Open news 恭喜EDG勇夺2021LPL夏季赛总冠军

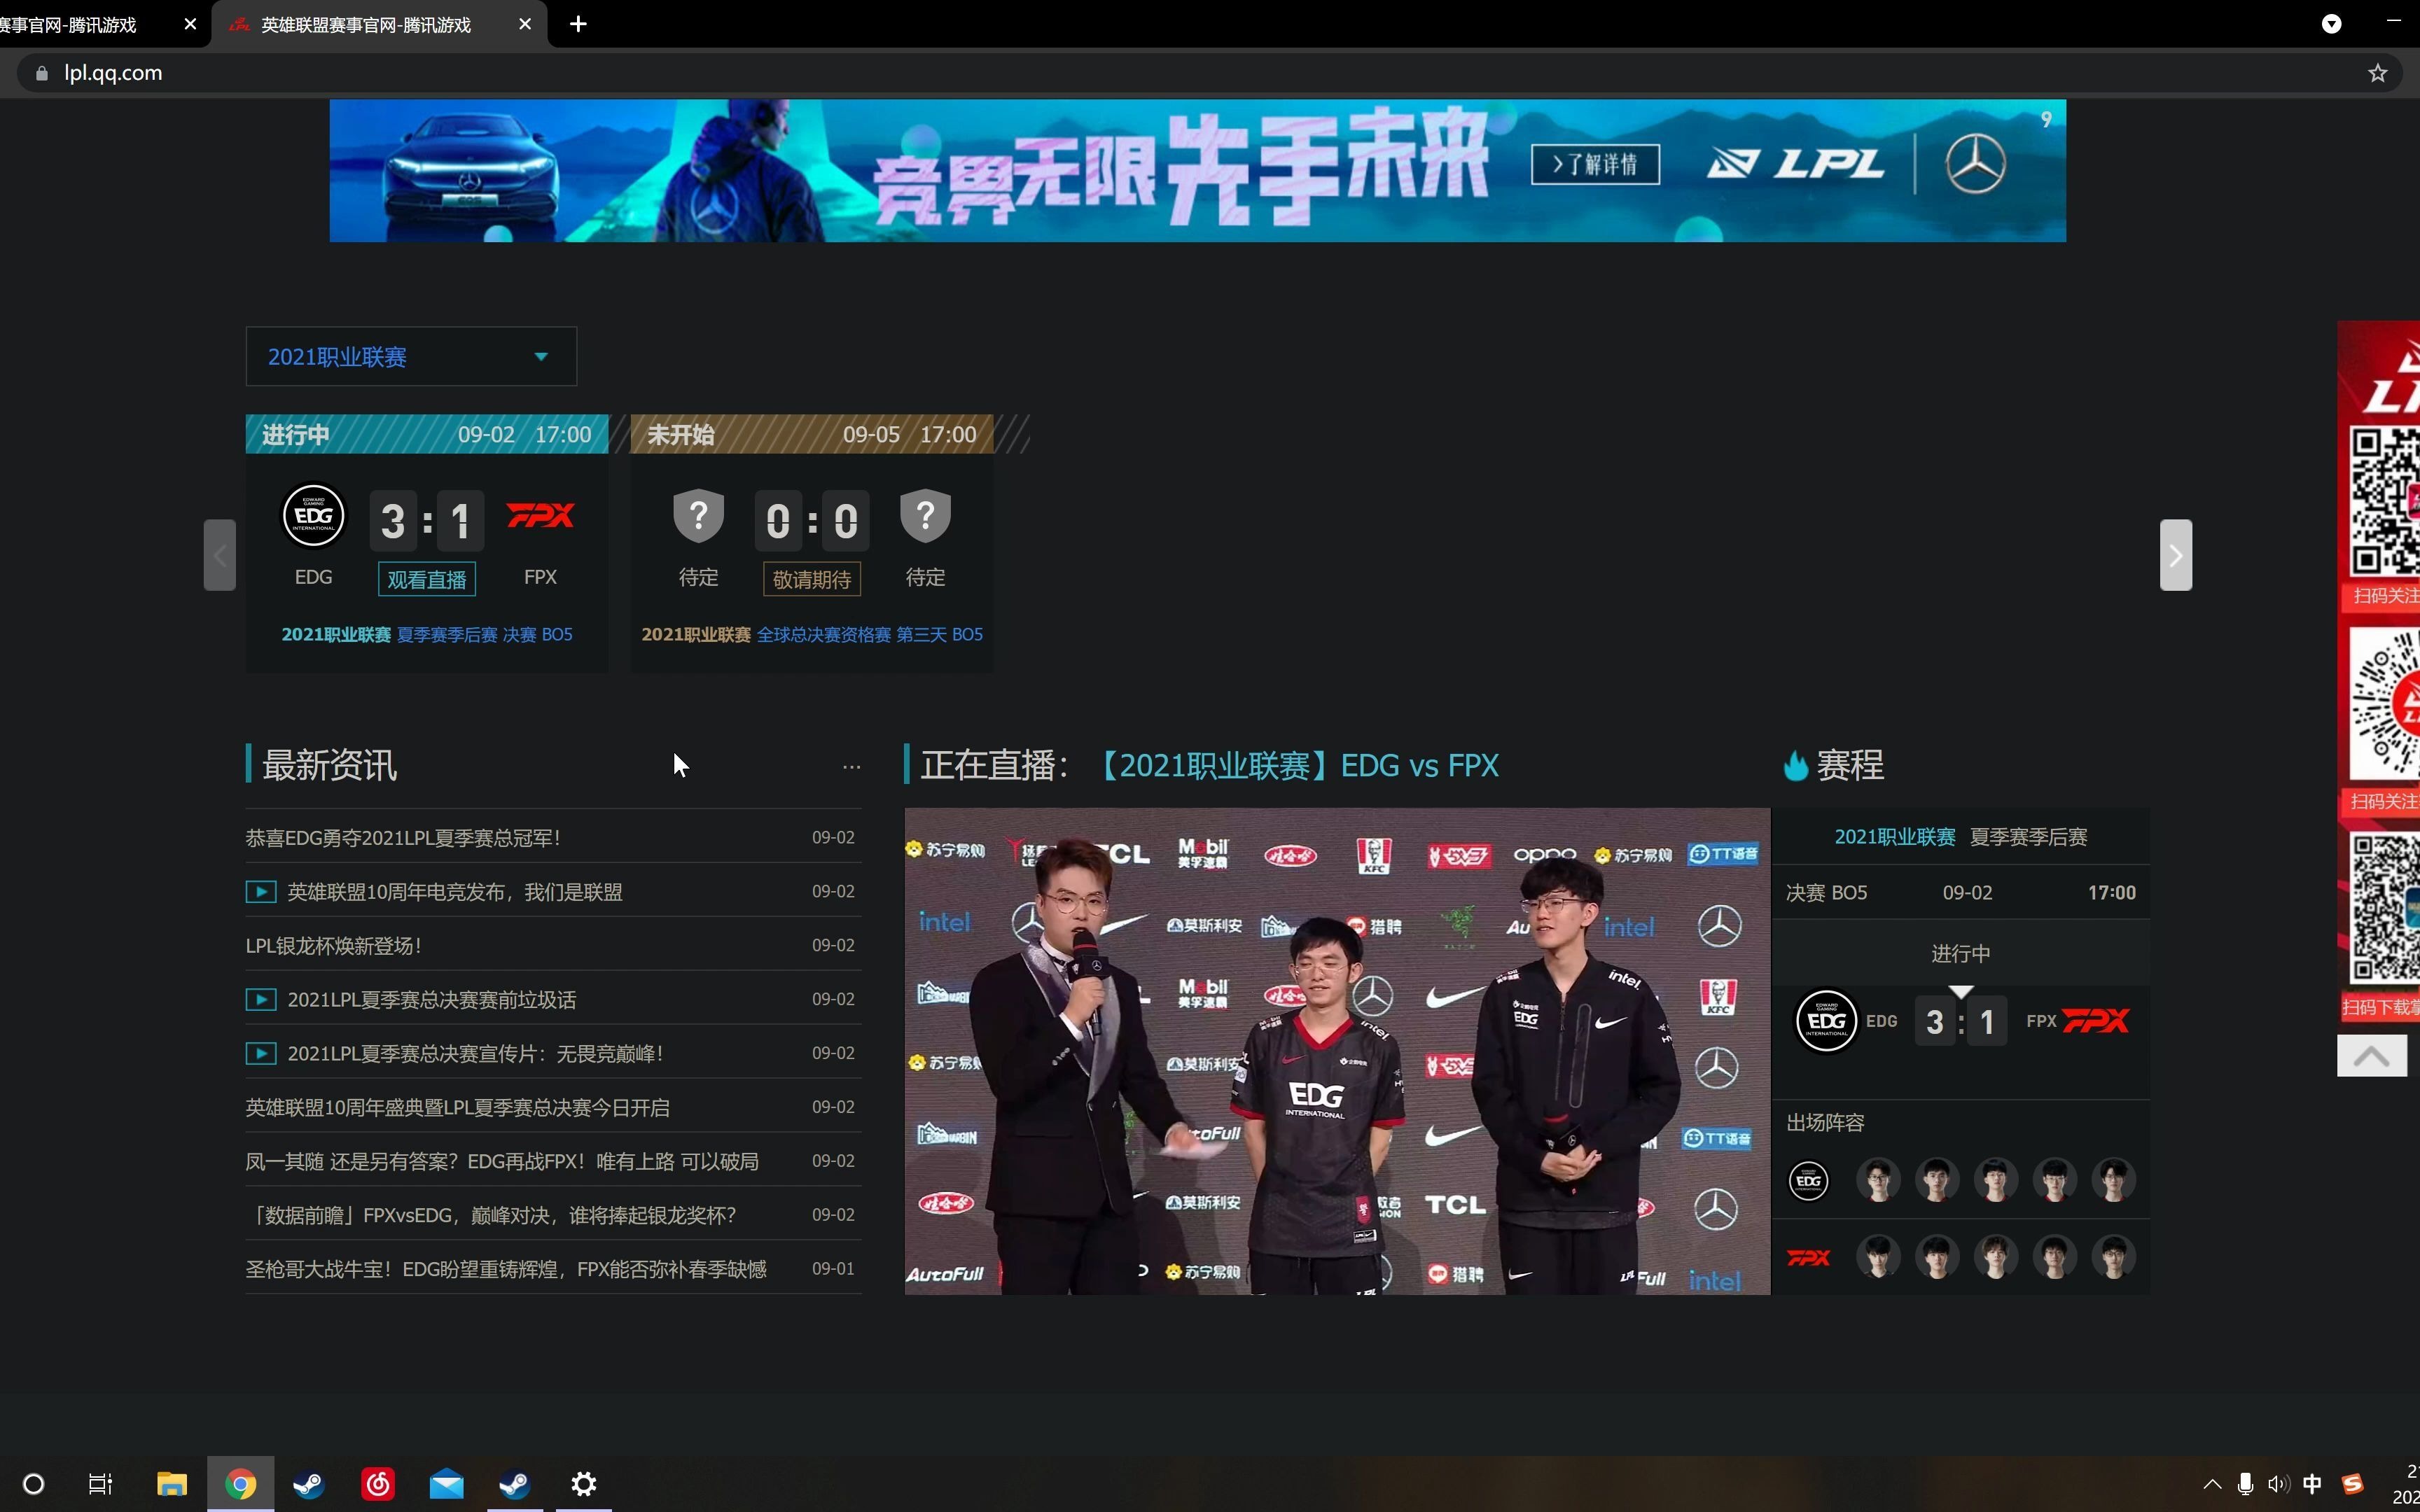(x=403, y=838)
